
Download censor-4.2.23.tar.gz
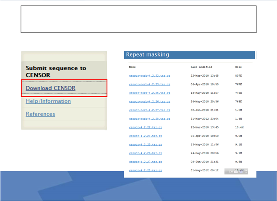[145, 136]
